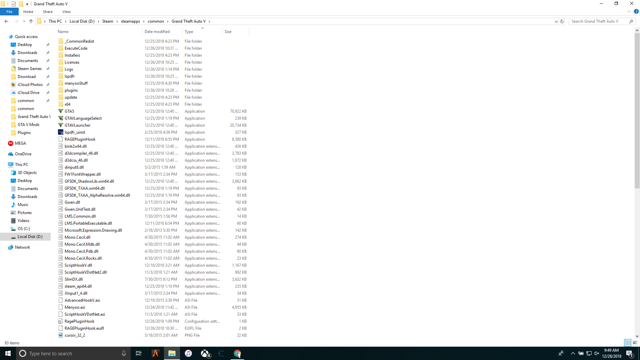
Task: Refresh the Grand Theft Auto V folder
Action: (562, 21)
